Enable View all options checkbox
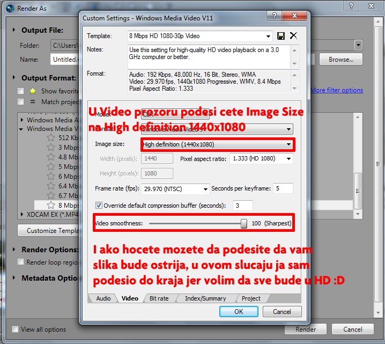This screenshot has width=385, height=344. (15, 329)
